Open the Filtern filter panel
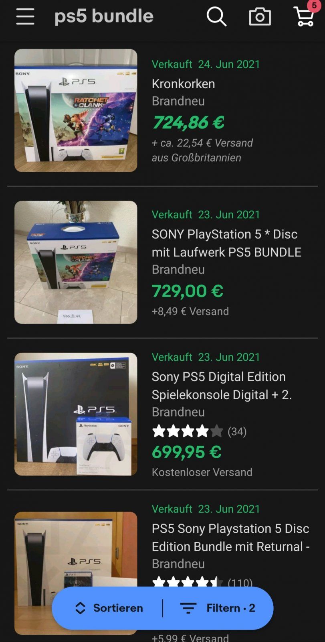 (218, 608)
